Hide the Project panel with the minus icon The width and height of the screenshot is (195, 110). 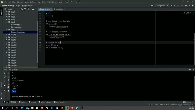click(37, 9)
